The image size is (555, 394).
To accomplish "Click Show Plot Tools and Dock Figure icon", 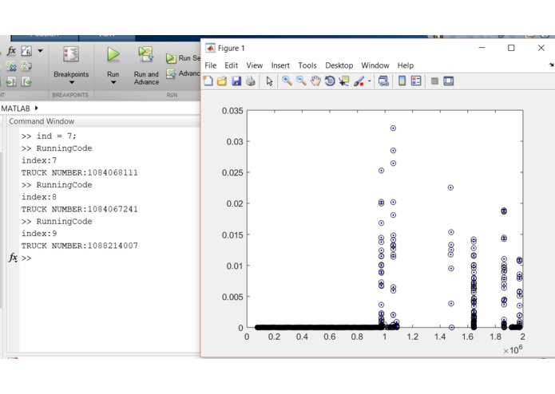I will 449,81.
